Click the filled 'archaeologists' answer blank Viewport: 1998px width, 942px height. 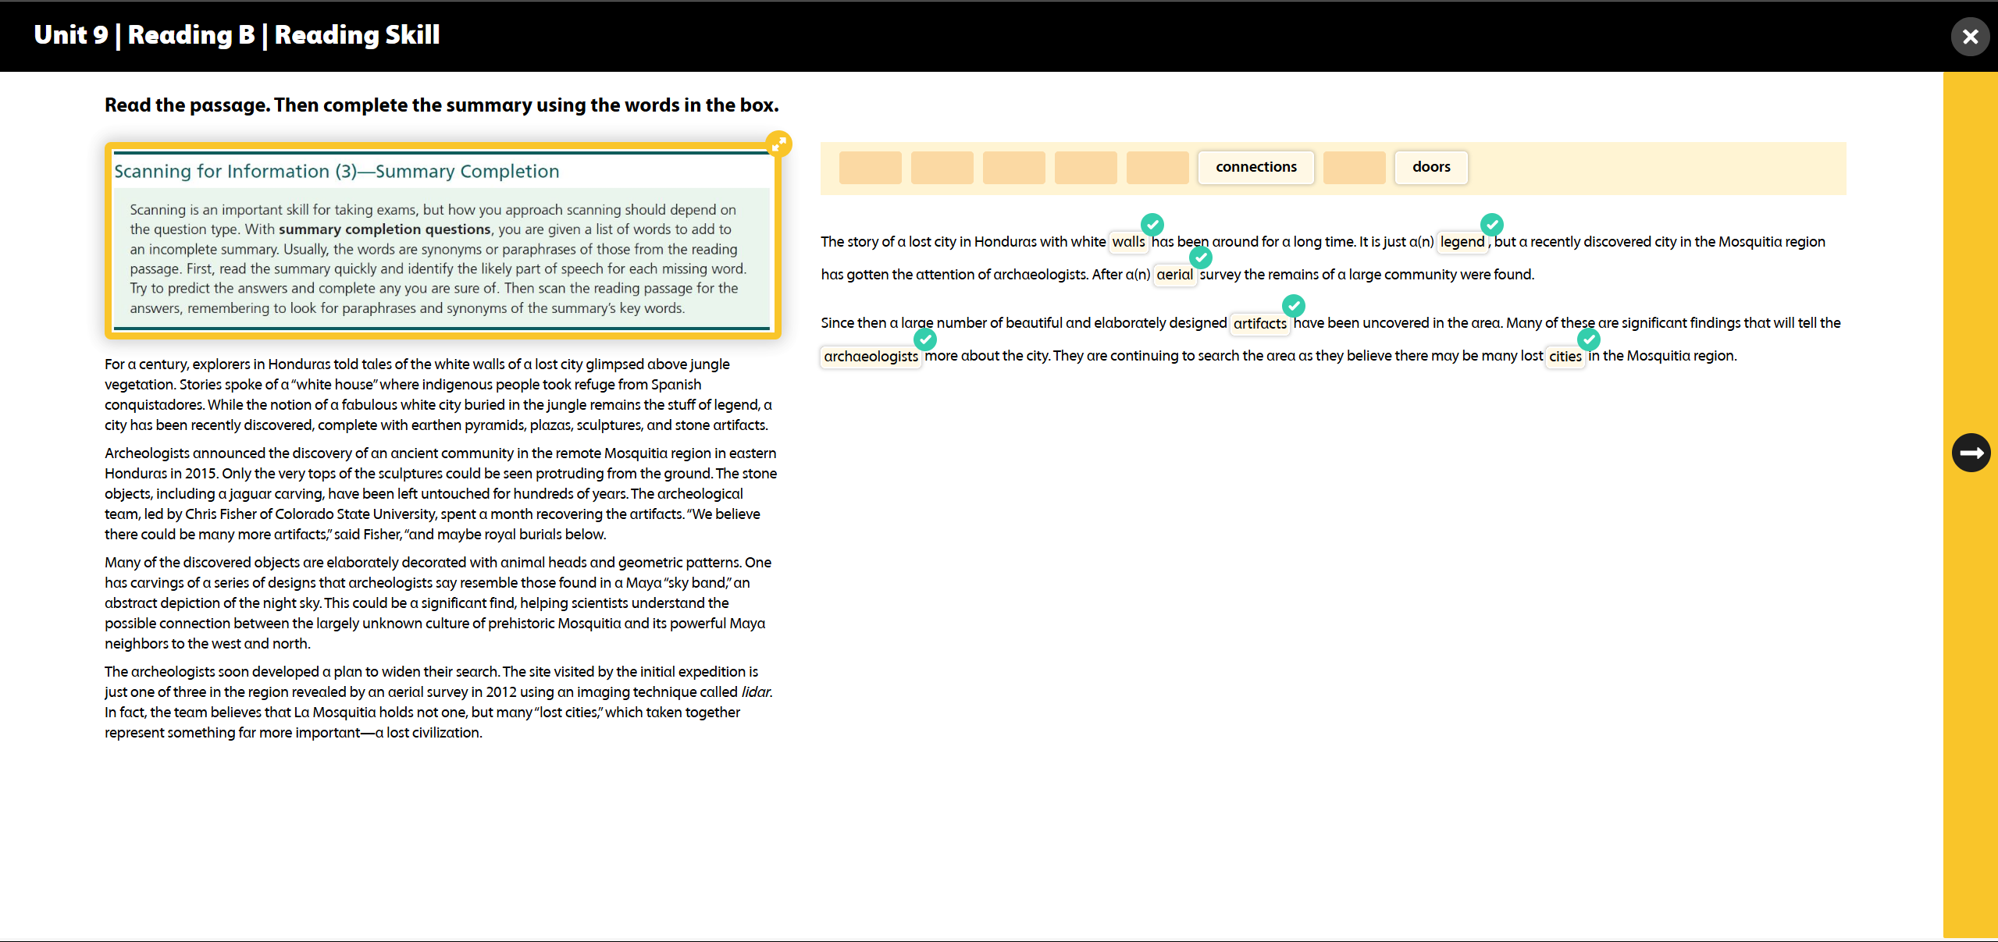click(x=871, y=357)
